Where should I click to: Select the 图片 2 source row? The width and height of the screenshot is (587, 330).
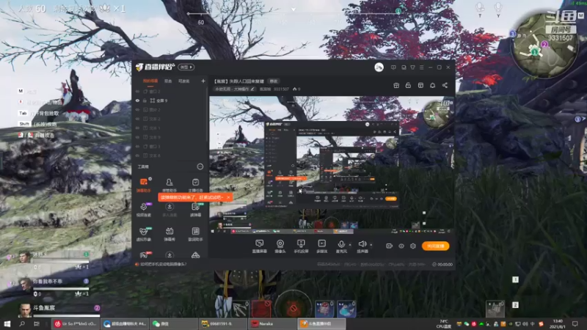click(x=170, y=109)
